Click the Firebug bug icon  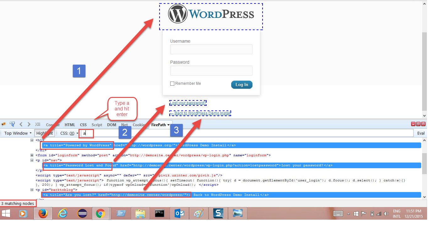point(3,124)
